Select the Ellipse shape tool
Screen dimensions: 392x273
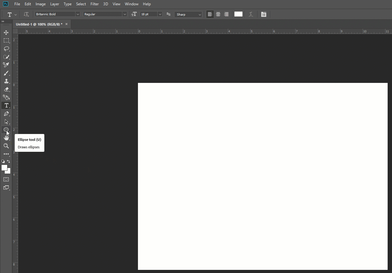(x=6, y=130)
